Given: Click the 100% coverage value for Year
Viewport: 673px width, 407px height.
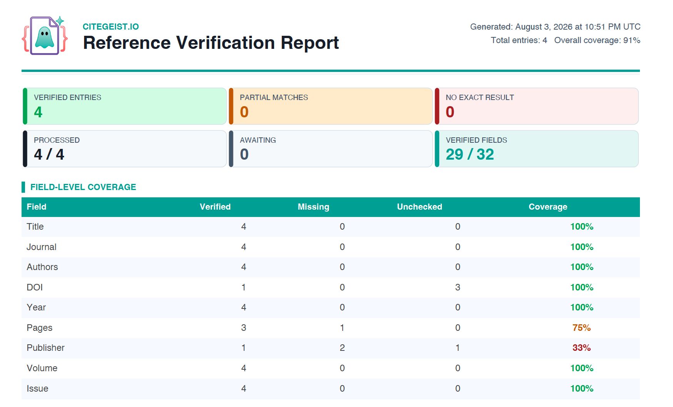Looking at the screenshot, I should pos(581,307).
